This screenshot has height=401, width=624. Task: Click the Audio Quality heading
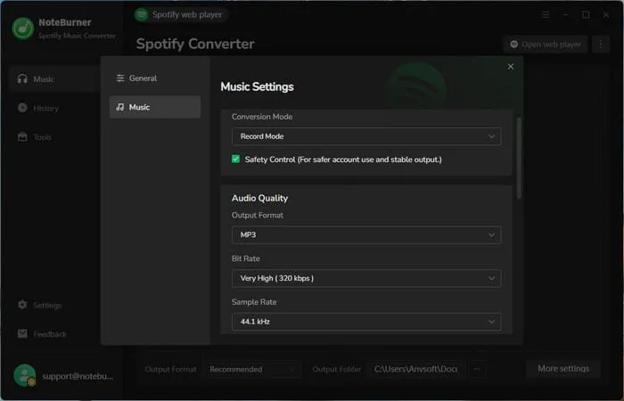(259, 198)
